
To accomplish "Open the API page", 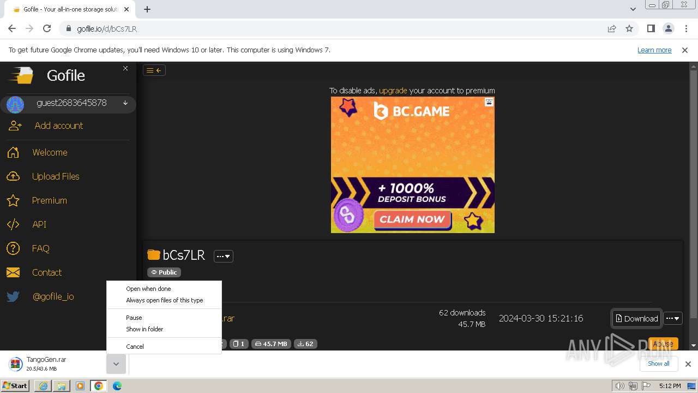I will [x=39, y=224].
